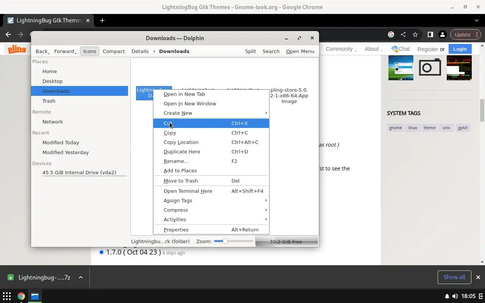Click the Downloads breadcrumb
Viewport: 485px width, 303px height.
(174, 51)
